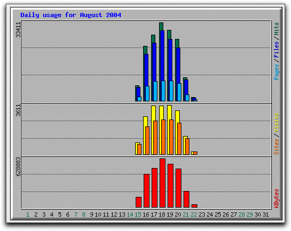Click the 3611 y-axis label
The image size is (291, 231).
point(18,110)
